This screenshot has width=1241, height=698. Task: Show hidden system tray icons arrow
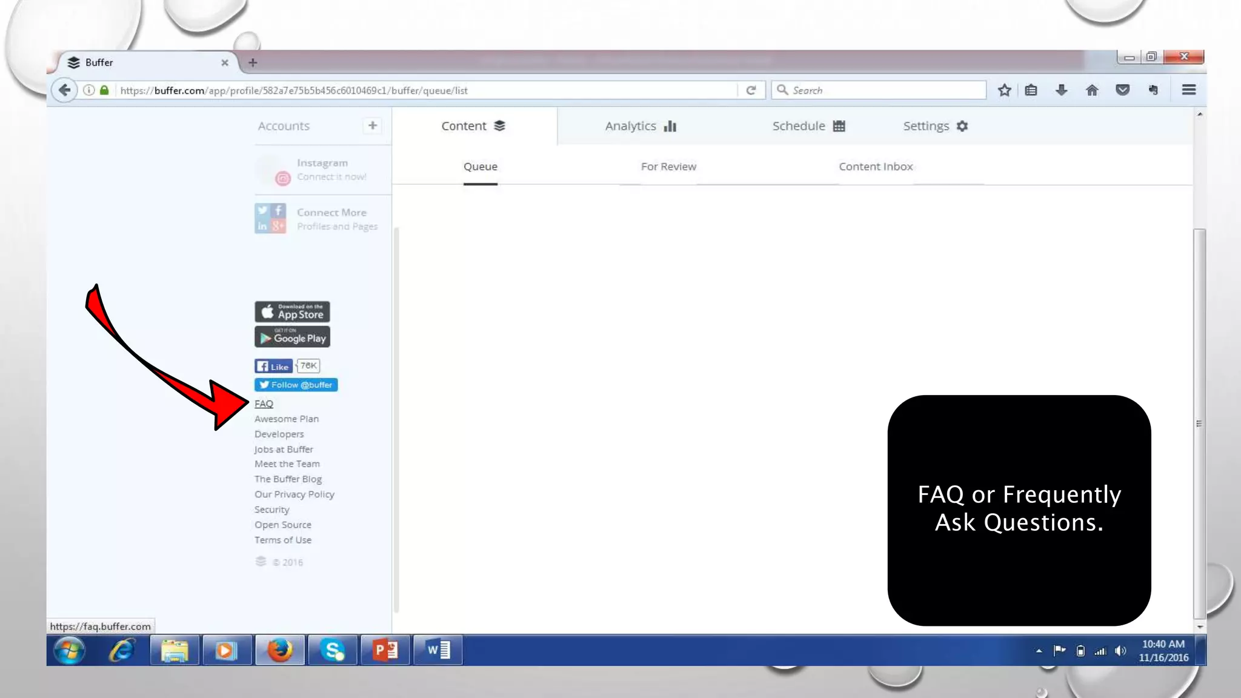[1039, 651]
